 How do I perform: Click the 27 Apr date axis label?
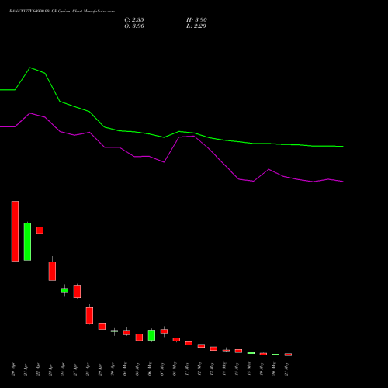pos(75,369)
